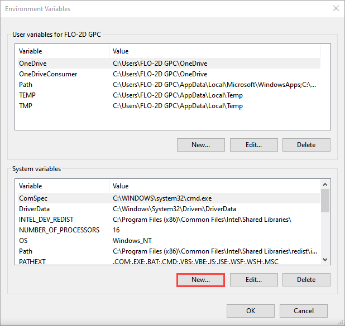The height and width of the screenshot is (326, 345).
Task: Confirm changes with OK button
Action: pos(251,311)
